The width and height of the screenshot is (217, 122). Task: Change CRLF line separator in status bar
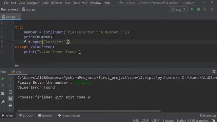point(145,121)
